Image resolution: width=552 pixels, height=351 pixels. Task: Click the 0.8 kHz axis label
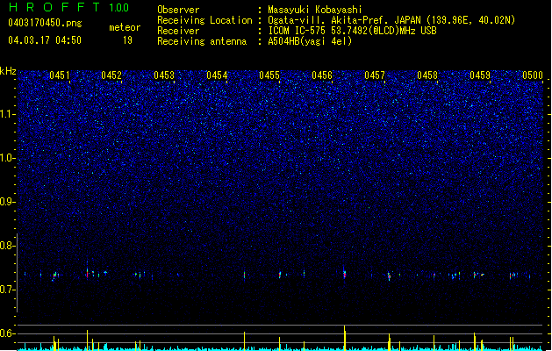click(x=7, y=246)
